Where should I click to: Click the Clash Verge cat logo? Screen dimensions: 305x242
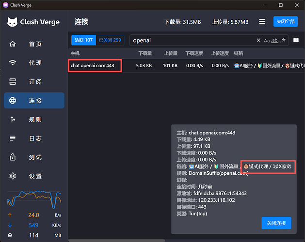pos(12,22)
